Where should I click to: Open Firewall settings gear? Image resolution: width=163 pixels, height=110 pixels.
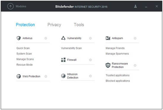tap(90, 60)
